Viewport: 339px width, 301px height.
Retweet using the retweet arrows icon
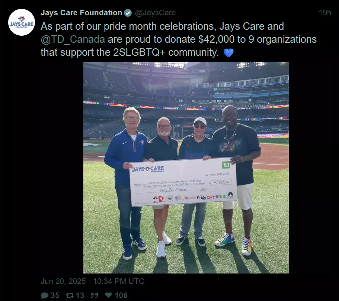(x=70, y=295)
